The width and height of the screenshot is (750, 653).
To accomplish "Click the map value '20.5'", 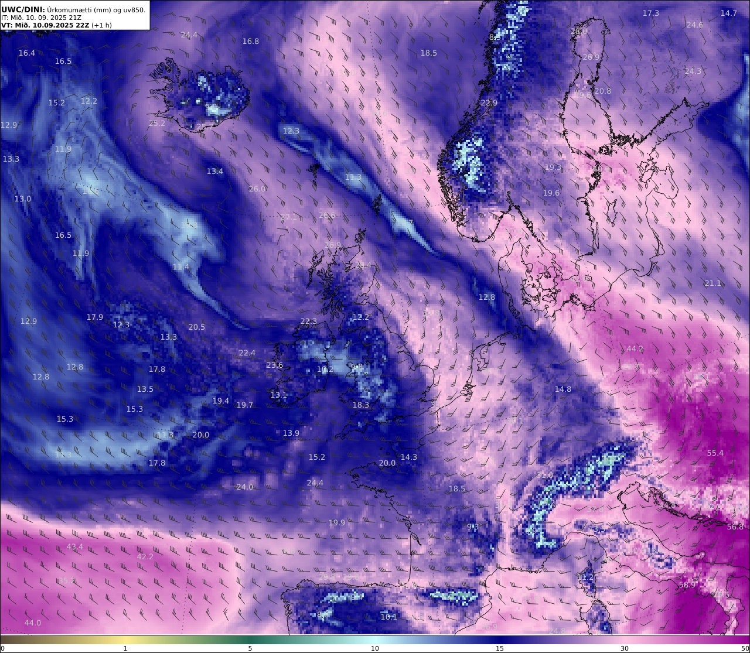I will point(197,327).
